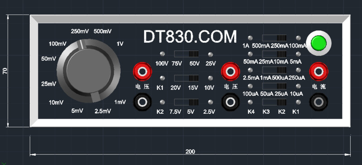Click the leftmost red 电压 terminal jack
Screen dimensions: 362x165
pyautogui.click(x=142, y=72)
